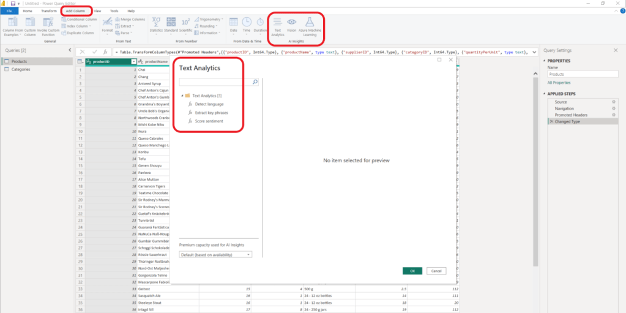Click the search magnifier in Text Analytics dialog
This screenshot has height=313, width=626.
tap(255, 81)
